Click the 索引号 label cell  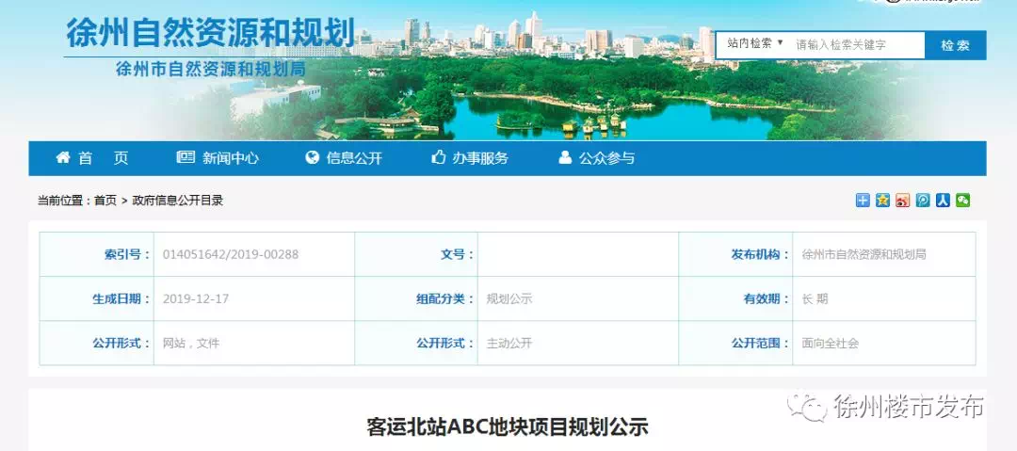(x=97, y=254)
